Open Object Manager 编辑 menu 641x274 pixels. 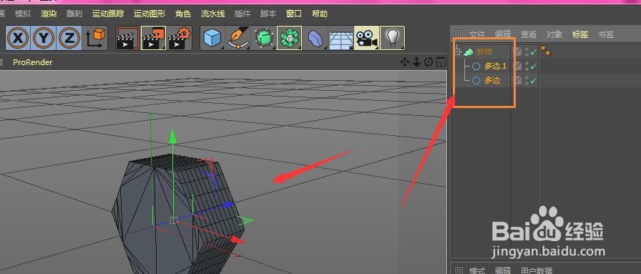pyautogui.click(x=503, y=34)
